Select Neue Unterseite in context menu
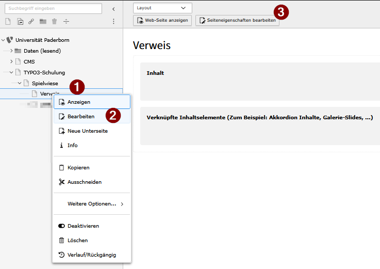This screenshot has width=380, height=269. (x=87, y=131)
